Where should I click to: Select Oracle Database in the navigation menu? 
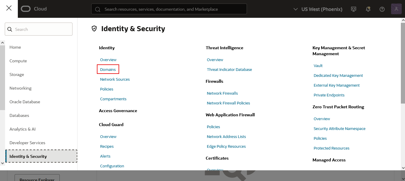[x=25, y=102]
